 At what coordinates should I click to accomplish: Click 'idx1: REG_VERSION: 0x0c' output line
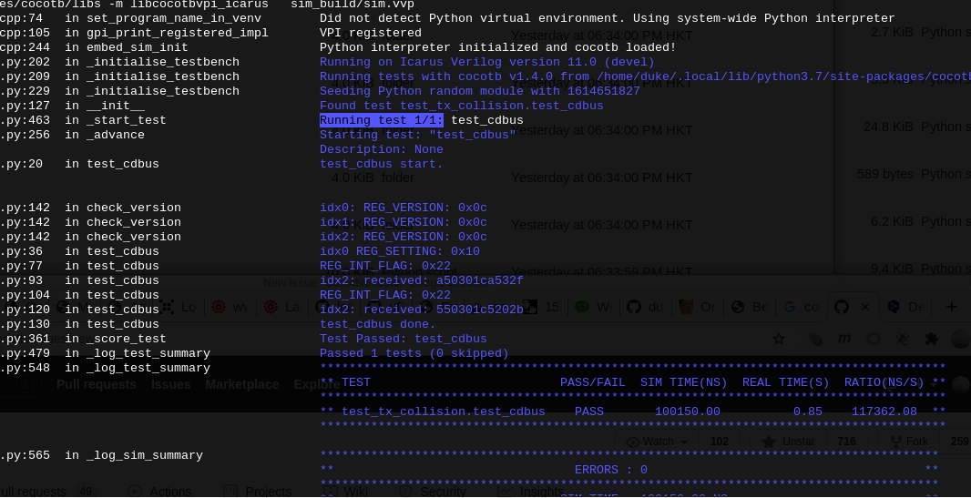[404, 222]
